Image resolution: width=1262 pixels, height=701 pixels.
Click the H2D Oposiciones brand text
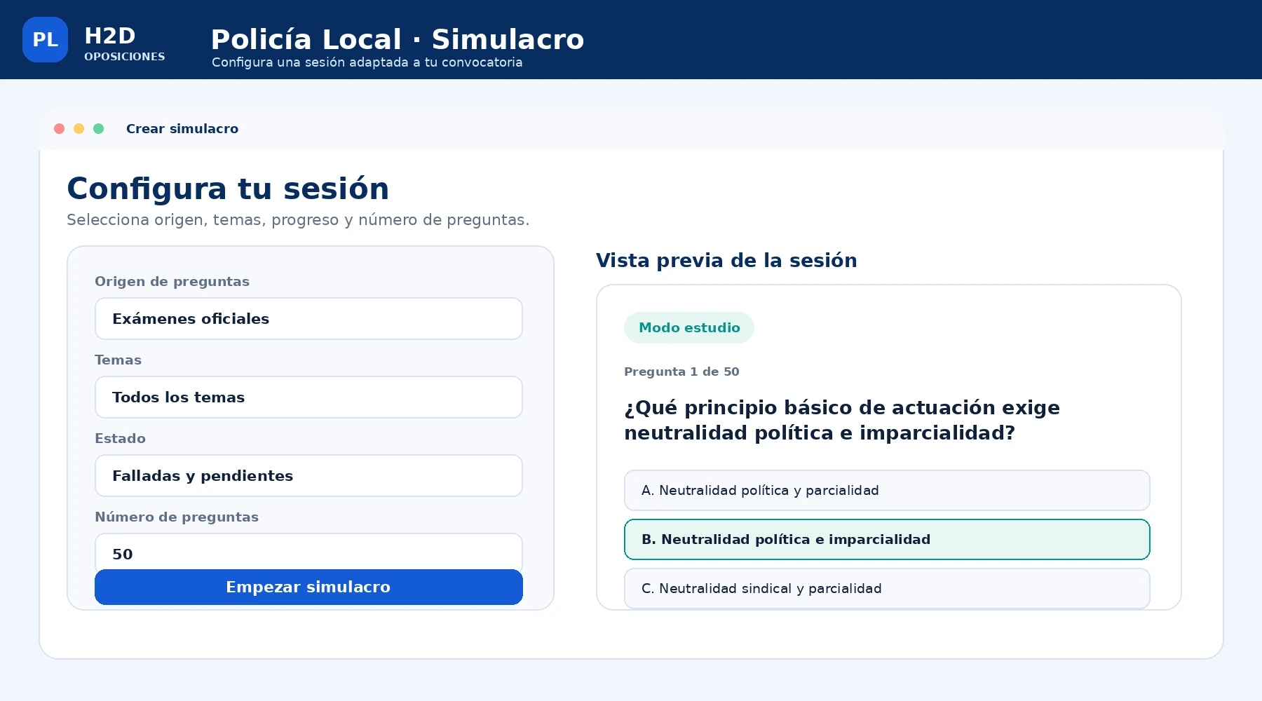(x=124, y=43)
